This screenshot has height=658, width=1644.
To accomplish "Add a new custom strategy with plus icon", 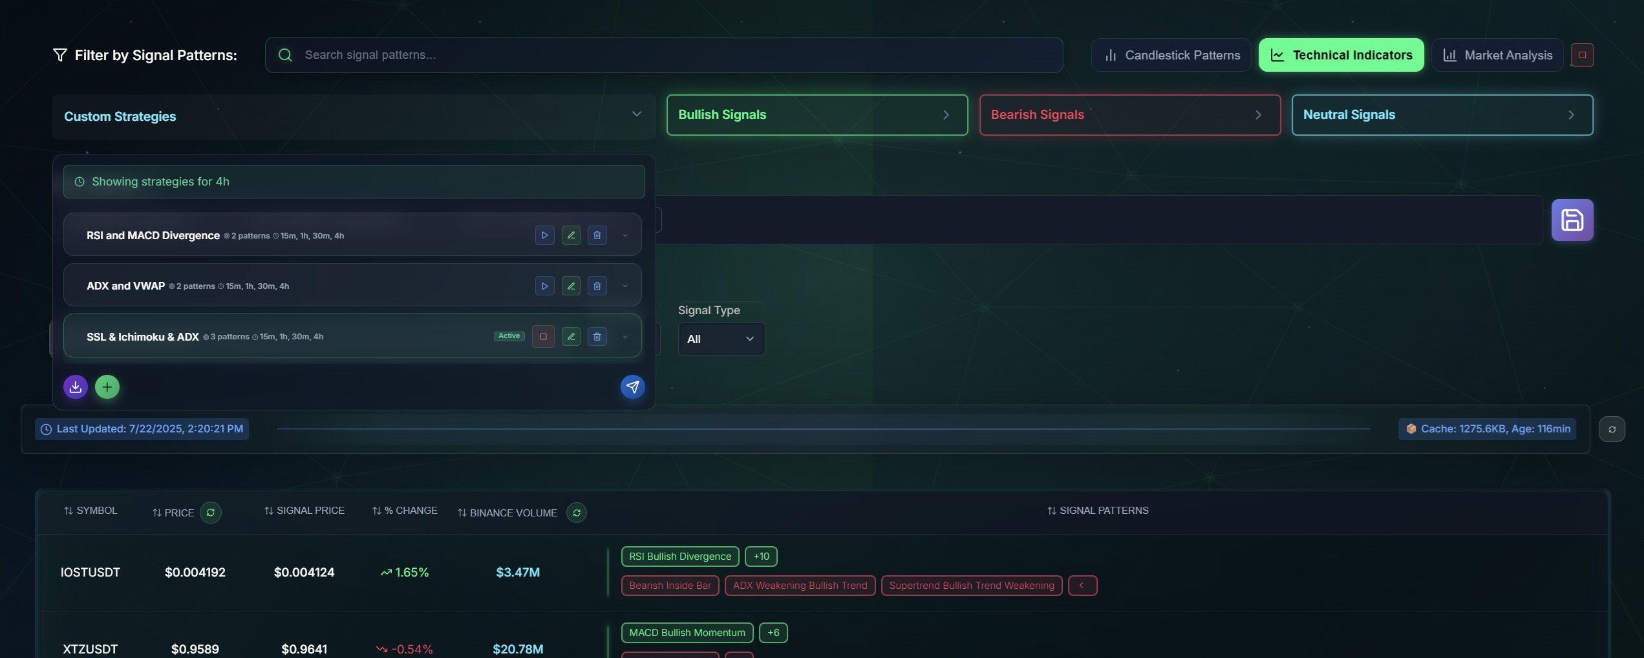I will (x=107, y=387).
